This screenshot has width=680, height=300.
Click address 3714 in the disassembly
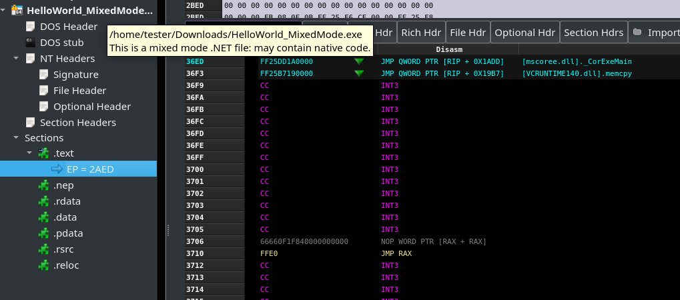195,289
